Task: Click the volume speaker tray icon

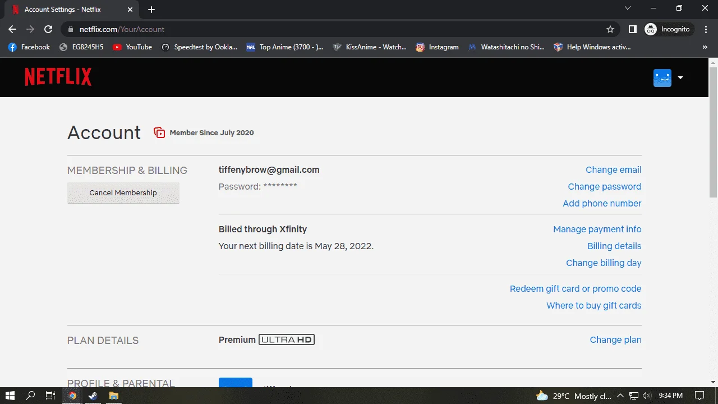Action: pyautogui.click(x=646, y=396)
